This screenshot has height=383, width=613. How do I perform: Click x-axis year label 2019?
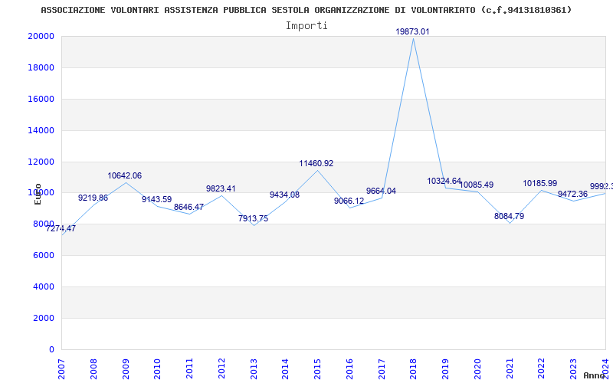446,369
